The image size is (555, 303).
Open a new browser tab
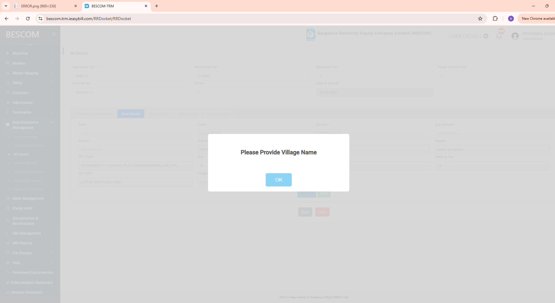tap(157, 6)
